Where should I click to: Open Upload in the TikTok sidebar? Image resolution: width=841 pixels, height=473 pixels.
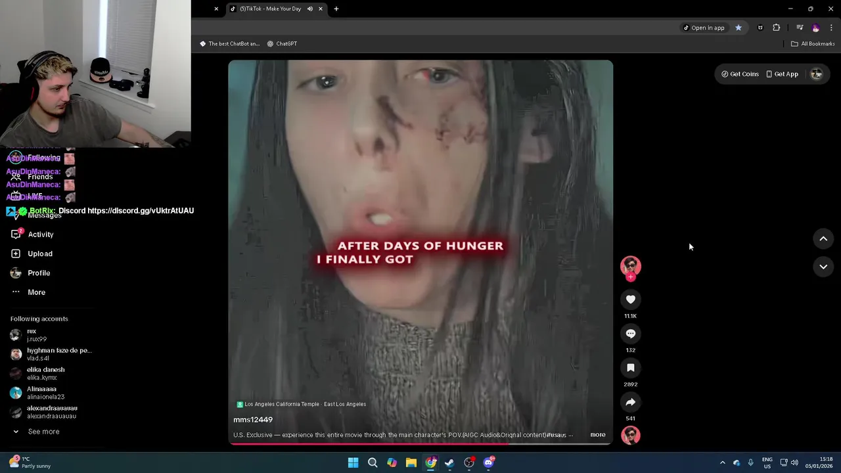coord(40,254)
